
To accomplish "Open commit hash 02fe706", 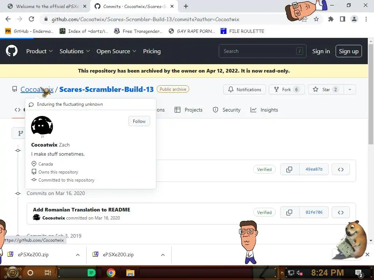I will tap(314, 212).
